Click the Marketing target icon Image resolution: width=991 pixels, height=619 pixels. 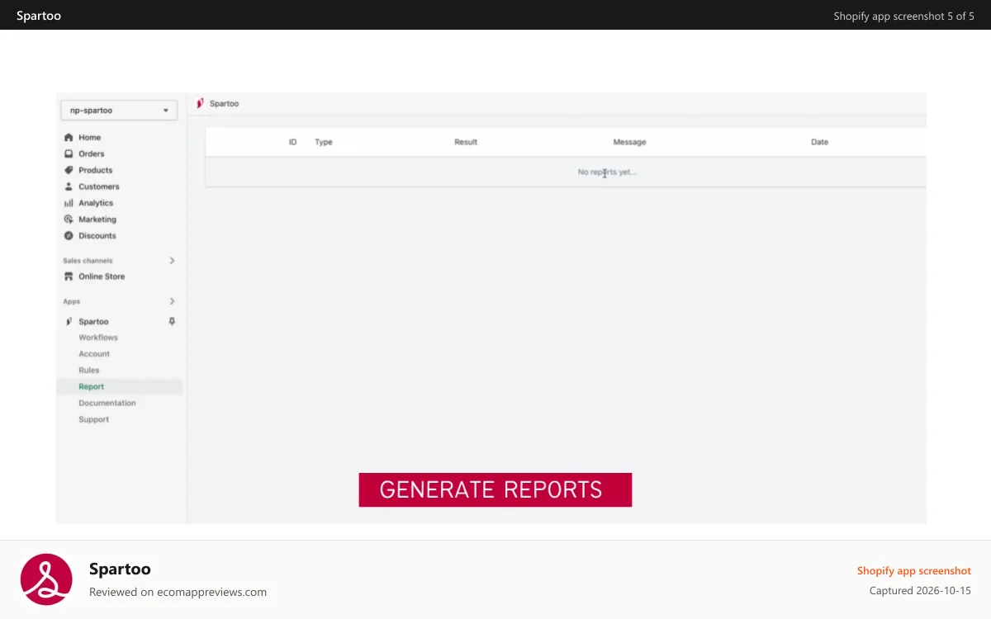(x=69, y=220)
